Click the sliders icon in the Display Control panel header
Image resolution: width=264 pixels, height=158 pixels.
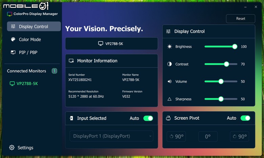click(168, 32)
